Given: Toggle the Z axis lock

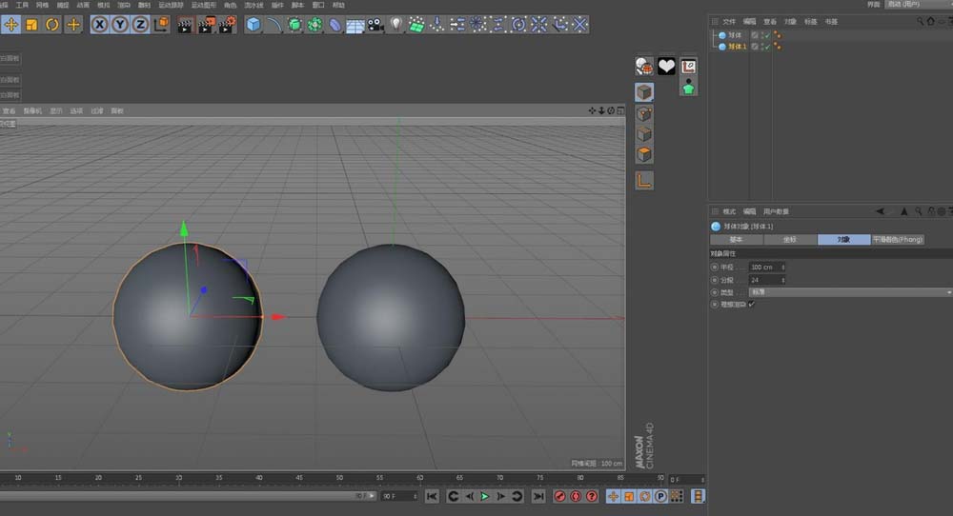Looking at the screenshot, I should coord(140,25).
